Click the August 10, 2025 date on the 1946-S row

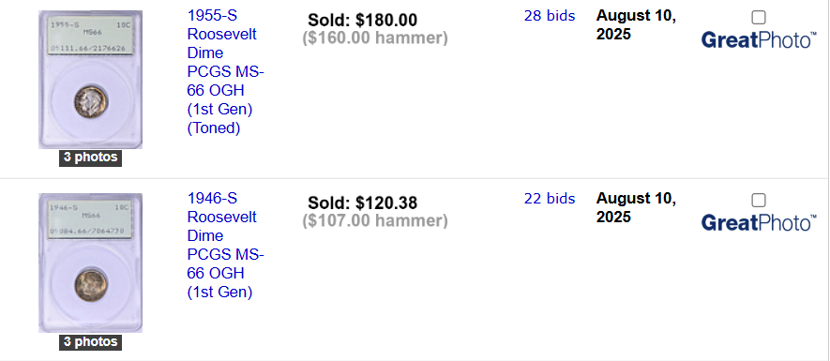click(636, 207)
